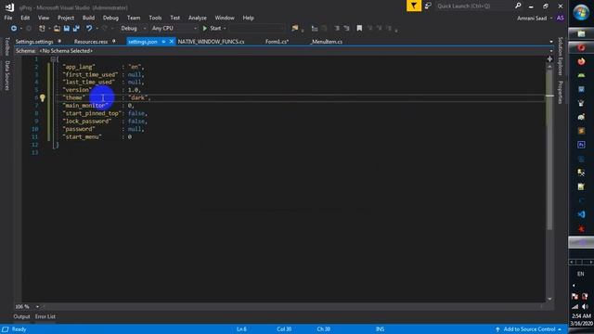The height and width of the screenshot is (334, 594).
Task: Switch to the Settings.settings tab
Action: point(34,42)
